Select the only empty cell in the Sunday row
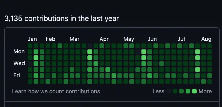This screenshot has height=107, width=222. click(90, 46)
